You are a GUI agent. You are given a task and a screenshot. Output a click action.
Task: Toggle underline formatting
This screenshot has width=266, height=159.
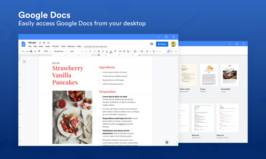pos(107,52)
